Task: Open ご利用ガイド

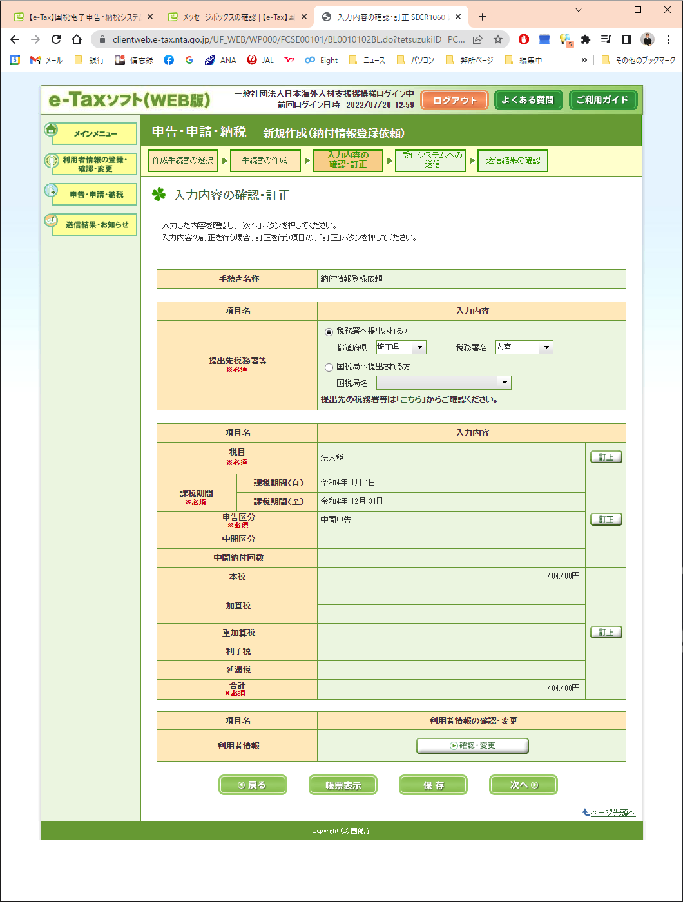Action: coord(602,101)
